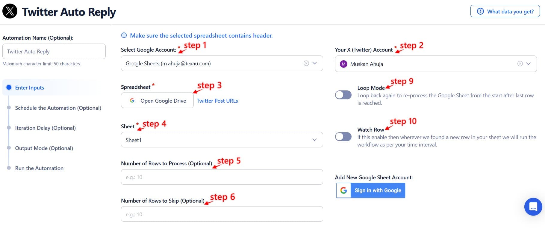Click the Automation Name input field

pos(54,51)
